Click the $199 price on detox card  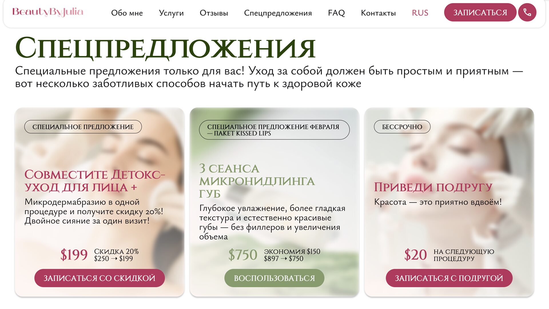(74, 255)
